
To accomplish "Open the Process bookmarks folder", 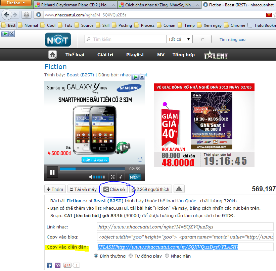I will click(x=144, y=25).
